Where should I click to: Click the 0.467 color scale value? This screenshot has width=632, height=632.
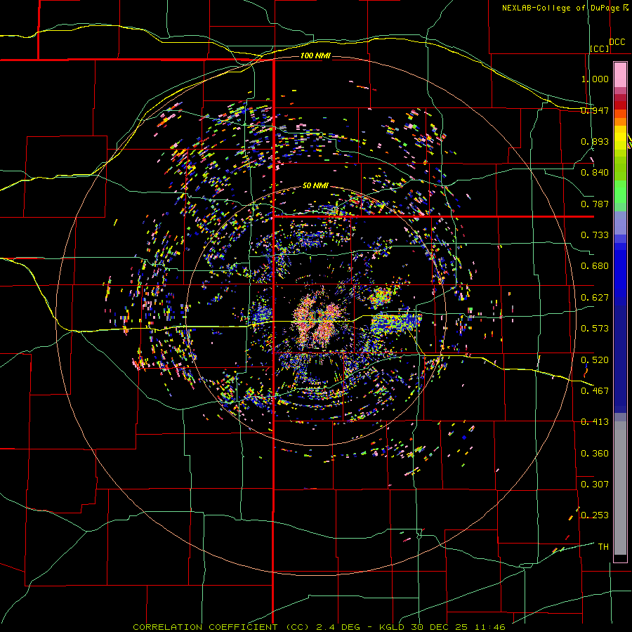click(x=595, y=391)
